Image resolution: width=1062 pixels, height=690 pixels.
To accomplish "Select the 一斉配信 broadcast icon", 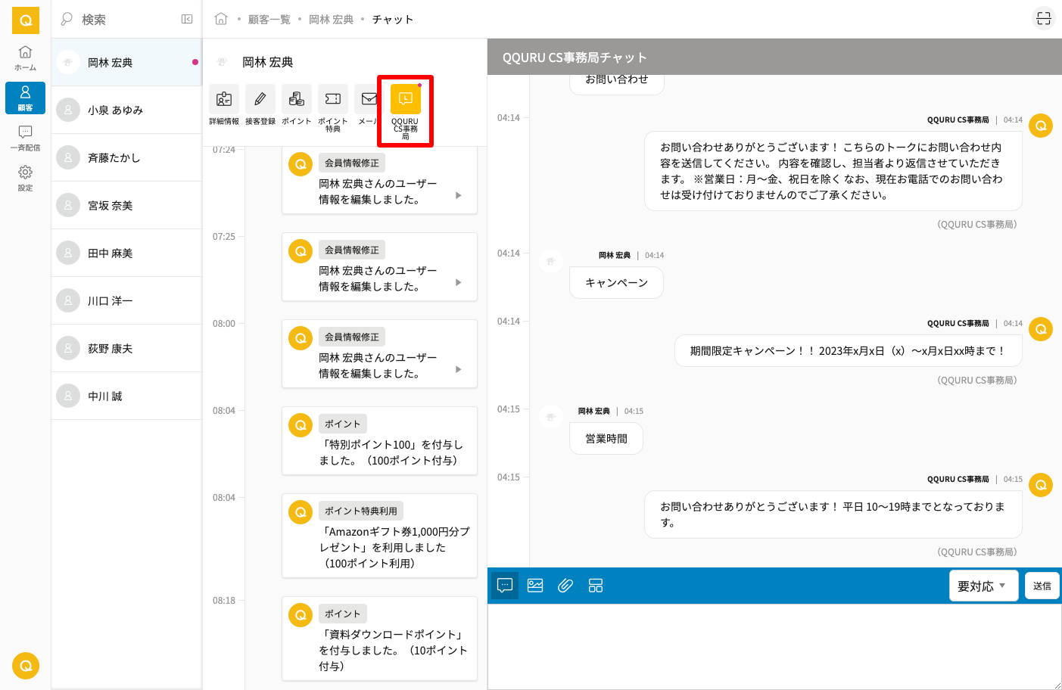I will (25, 138).
